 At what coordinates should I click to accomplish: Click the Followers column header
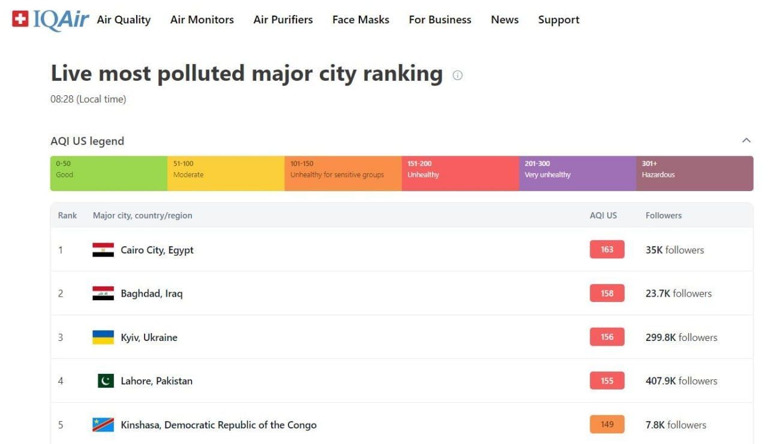664,215
